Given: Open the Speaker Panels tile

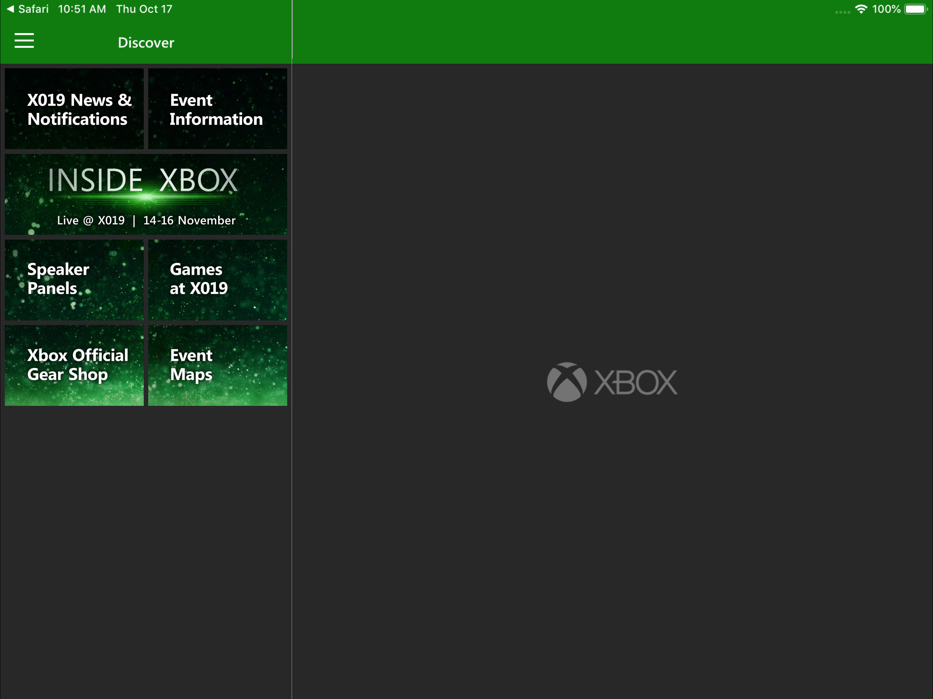Looking at the screenshot, I should click(74, 280).
